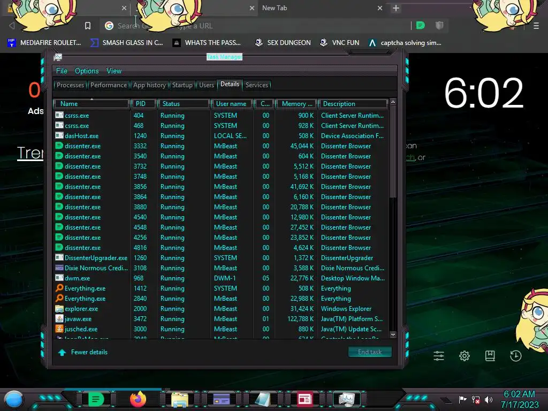The height and width of the screenshot is (411, 548).
Task: Open the File menu in Task Manager
Action: tap(62, 71)
